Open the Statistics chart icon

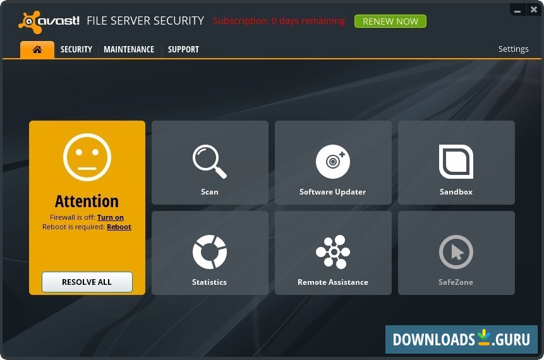tap(210, 252)
